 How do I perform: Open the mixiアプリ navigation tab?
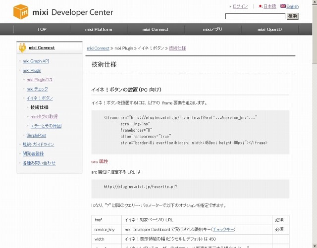click(x=212, y=29)
